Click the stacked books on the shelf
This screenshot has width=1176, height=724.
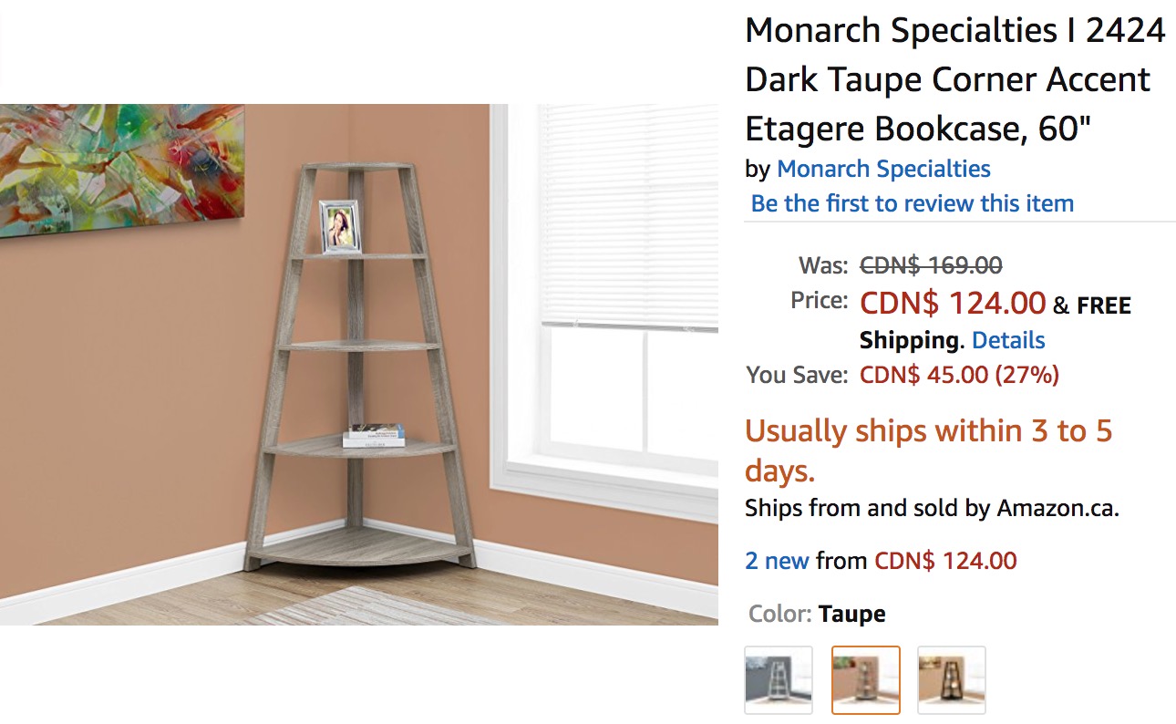374,435
